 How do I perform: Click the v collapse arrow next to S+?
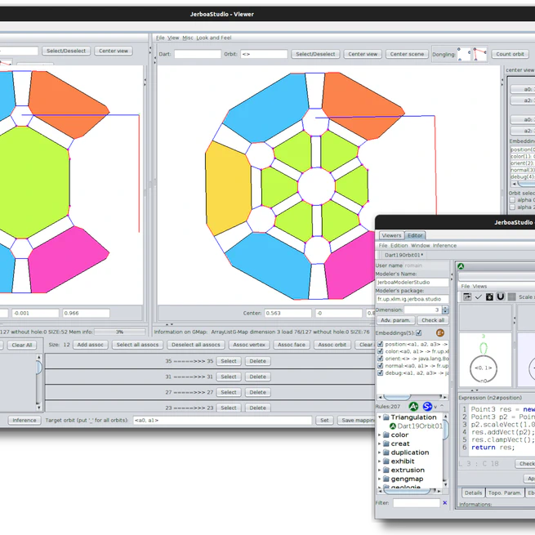coord(435,407)
